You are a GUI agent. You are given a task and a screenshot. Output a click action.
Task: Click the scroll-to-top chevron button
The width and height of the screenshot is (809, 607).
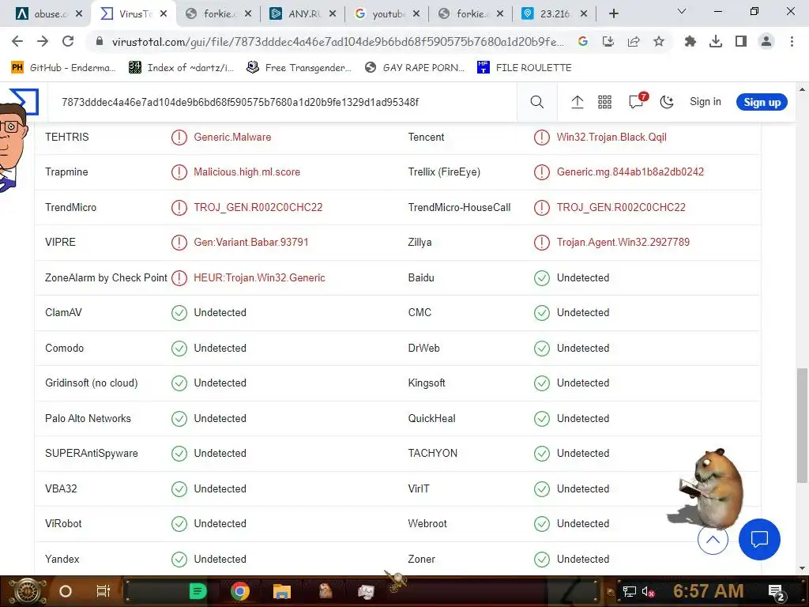pos(713,539)
